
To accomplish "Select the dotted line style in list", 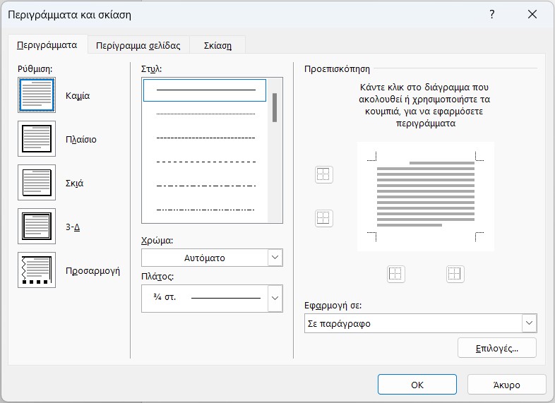I will [205, 114].
